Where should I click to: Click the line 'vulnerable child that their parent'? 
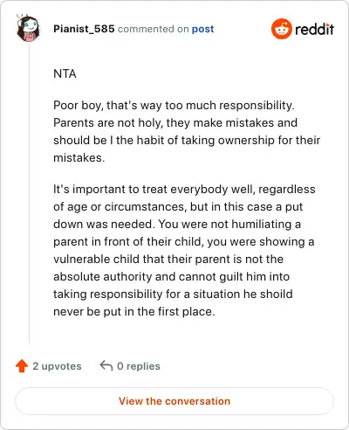point(168,260)
